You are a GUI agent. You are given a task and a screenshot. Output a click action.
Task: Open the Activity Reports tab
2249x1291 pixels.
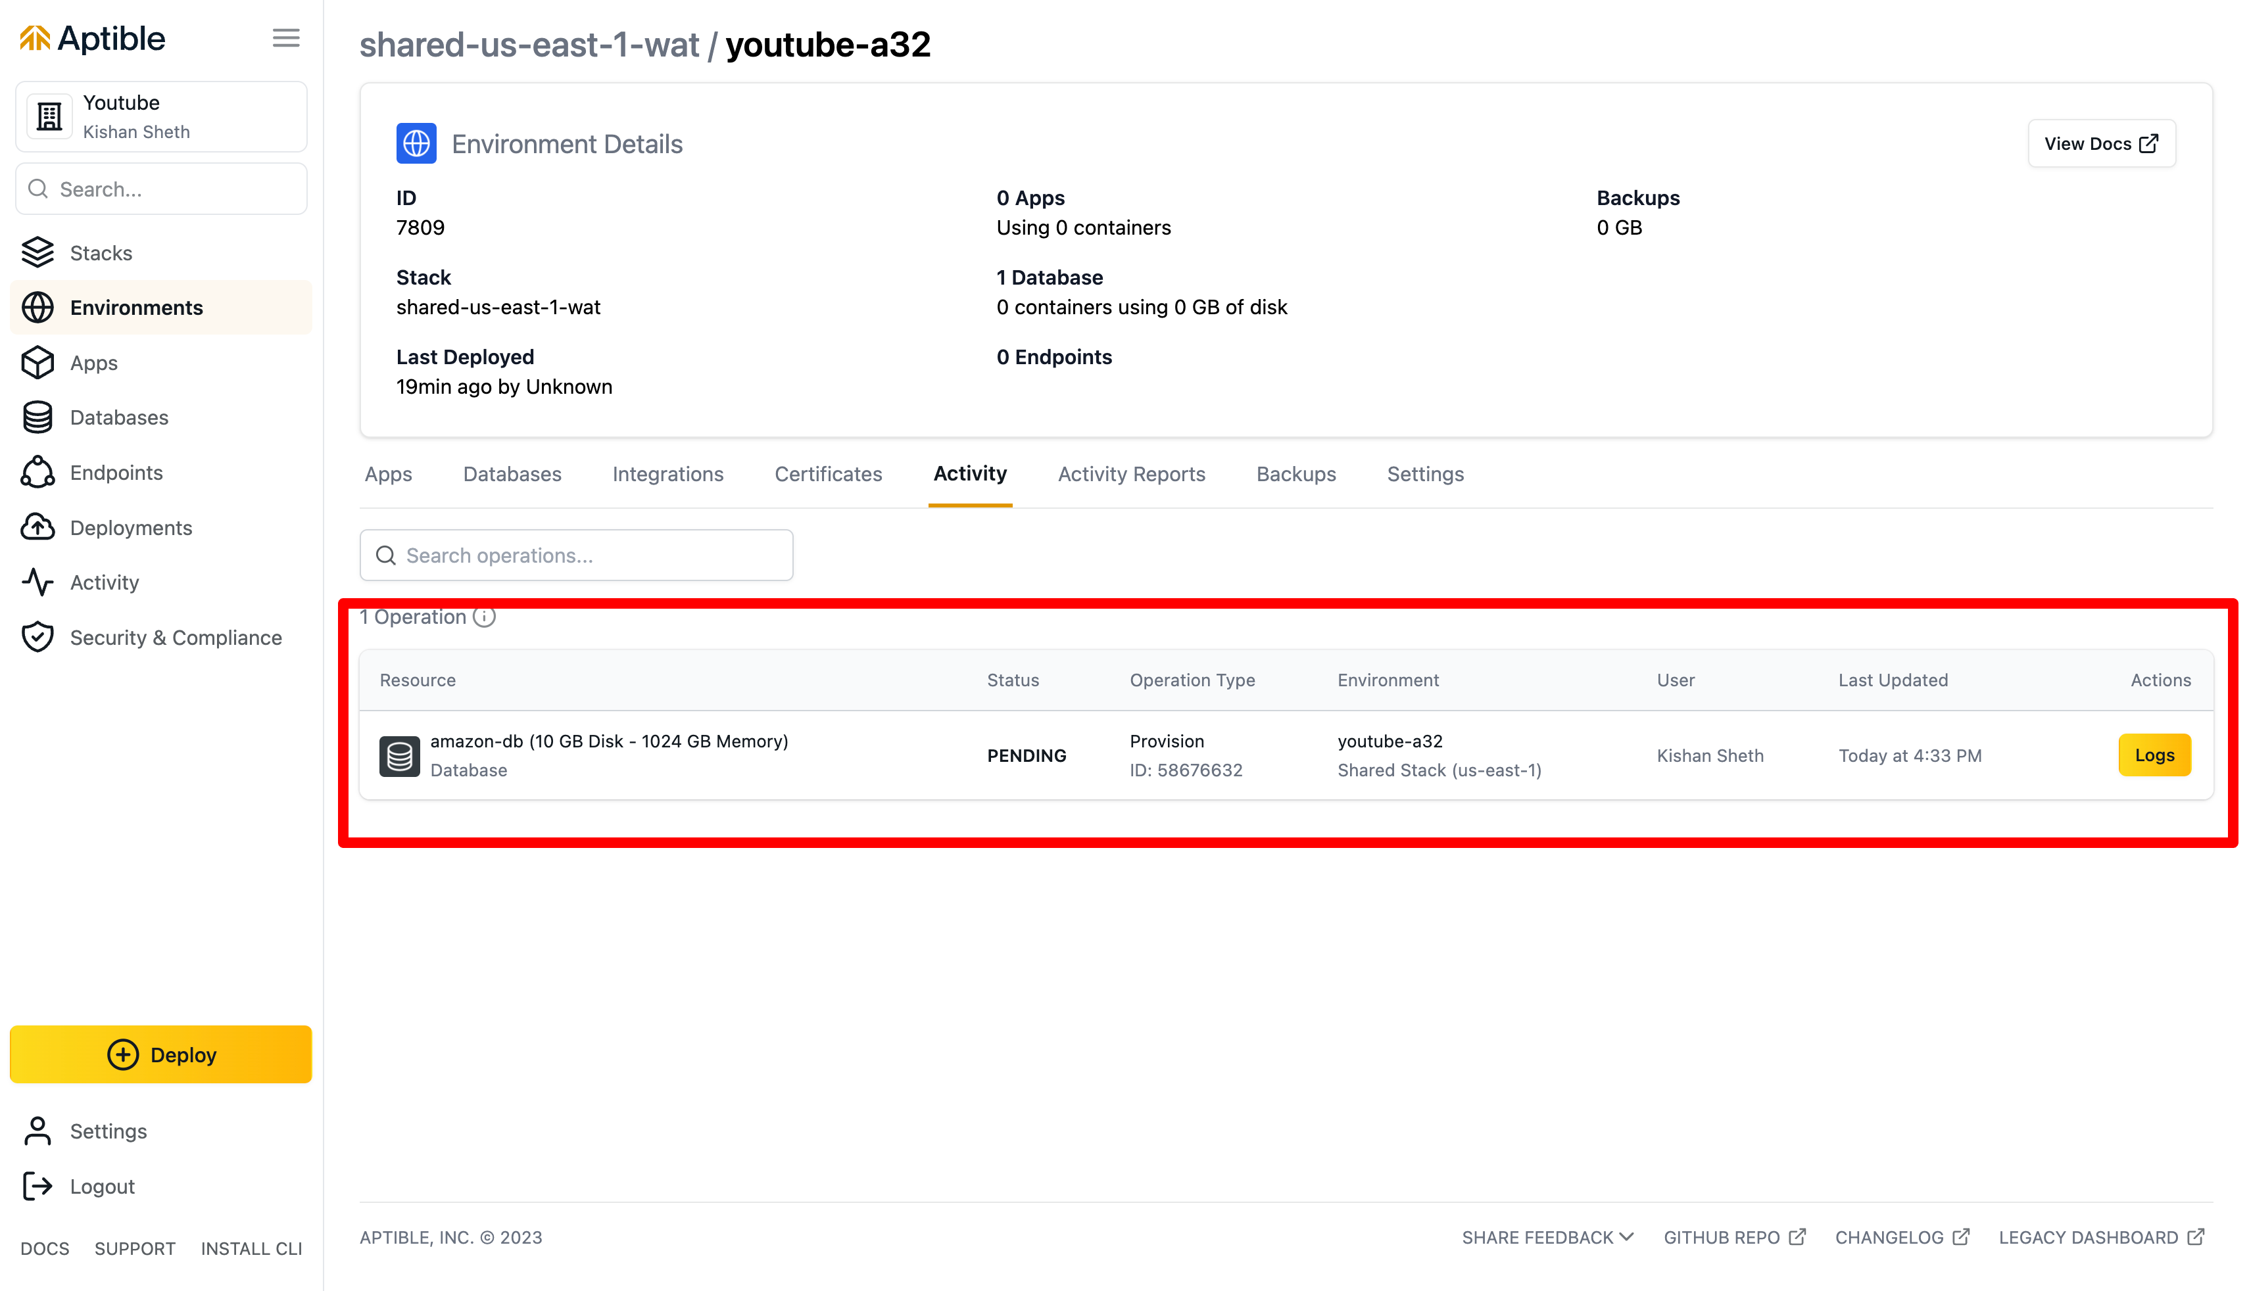pos(1130,475)
